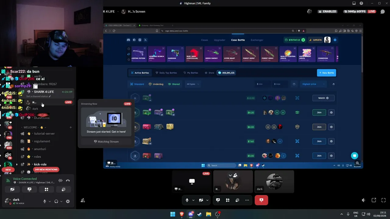Select the H... stream tile with LIVE badge

(192, 182)
